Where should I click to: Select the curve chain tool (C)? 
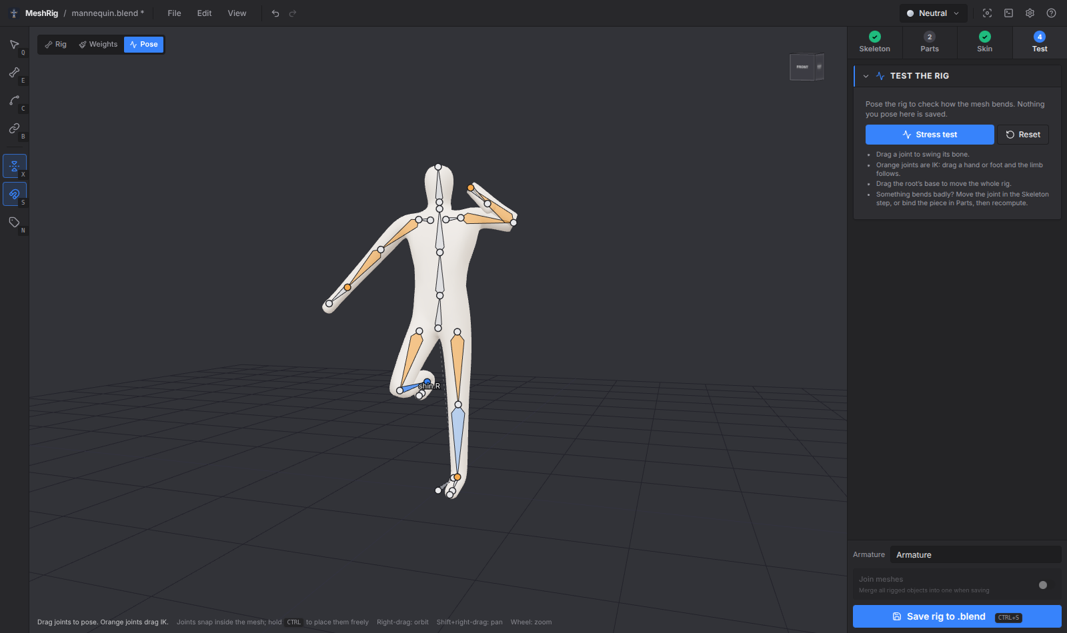click(14, 101)
